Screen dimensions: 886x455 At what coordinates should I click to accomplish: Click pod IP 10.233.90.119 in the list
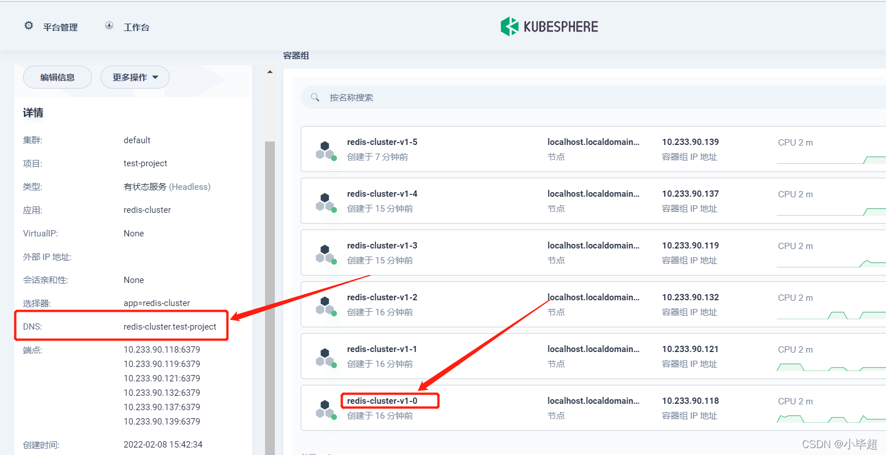point(691,246)
